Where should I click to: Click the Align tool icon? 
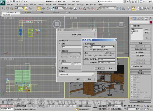point(123,8)
